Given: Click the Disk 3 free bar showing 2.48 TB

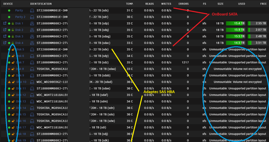Looking at the screenshot, I should click(257, 36).
